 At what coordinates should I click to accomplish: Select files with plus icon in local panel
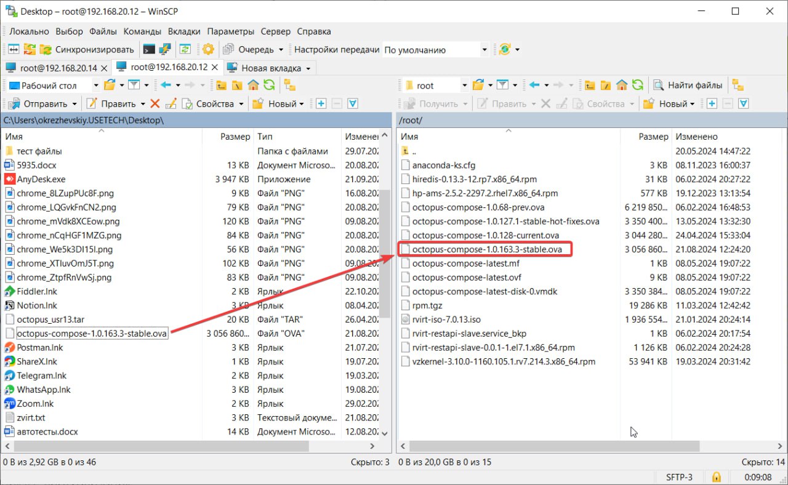point(321,103)
